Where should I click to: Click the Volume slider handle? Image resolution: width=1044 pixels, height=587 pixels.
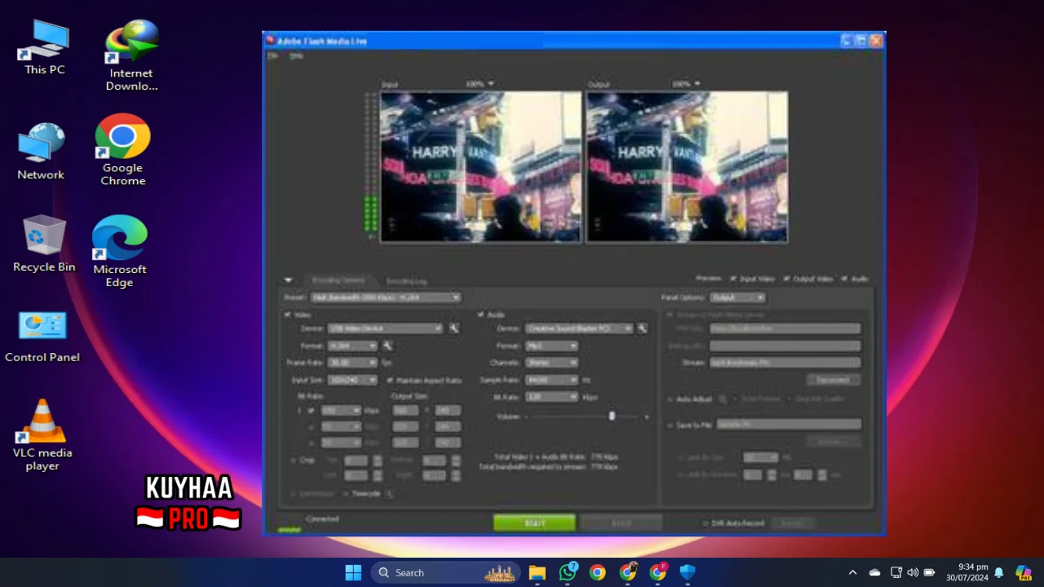click(x=612, y=417)
